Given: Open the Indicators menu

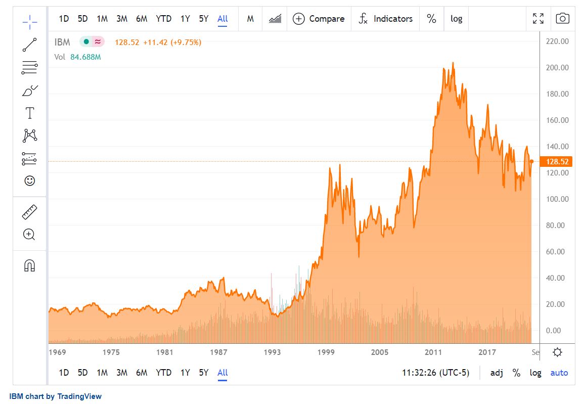Looking at the screenshot, I should pyautogui.click(x=385, y=19).
